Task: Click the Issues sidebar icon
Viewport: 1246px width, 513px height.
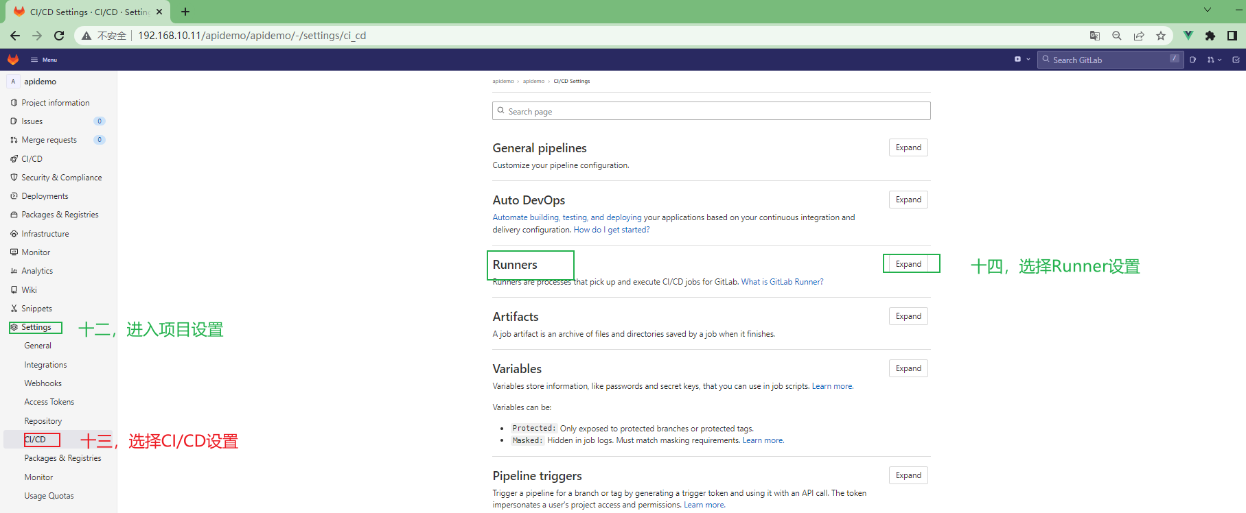Action: click(14, 121)
